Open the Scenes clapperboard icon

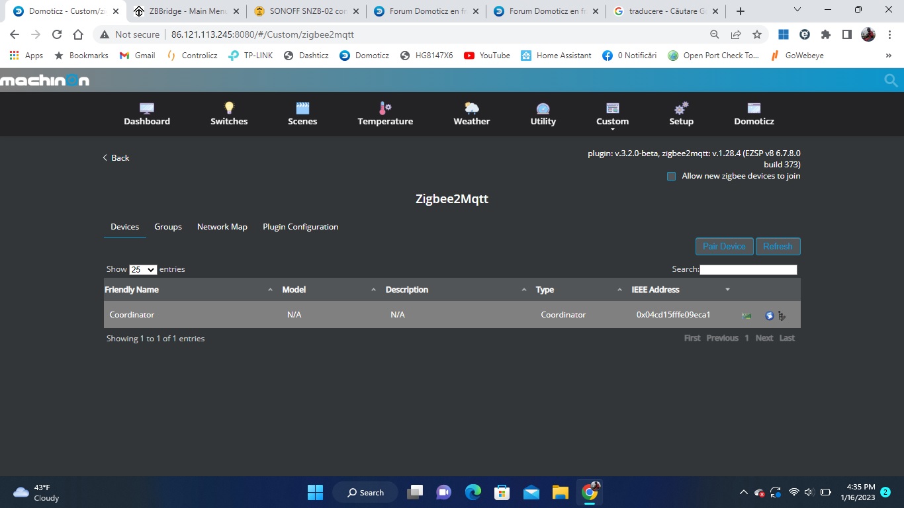[x=302, y=108]
